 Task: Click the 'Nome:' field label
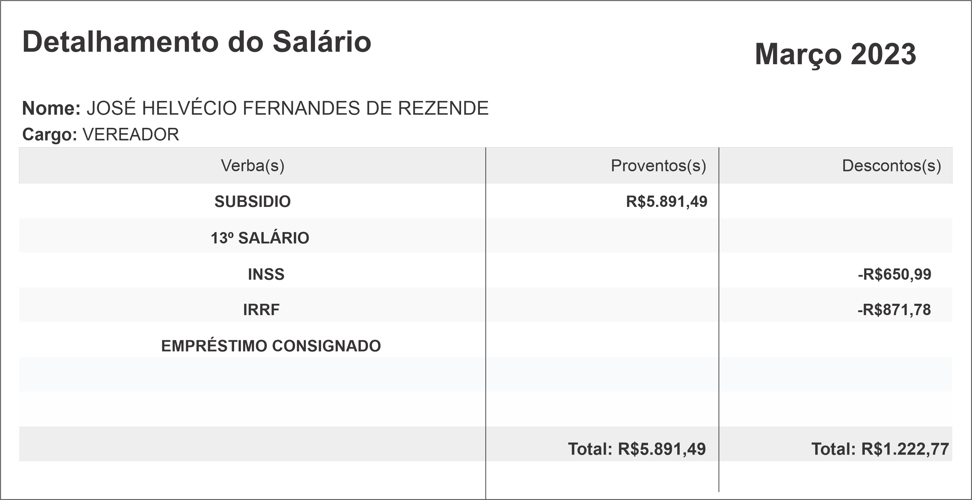point(51,108)
